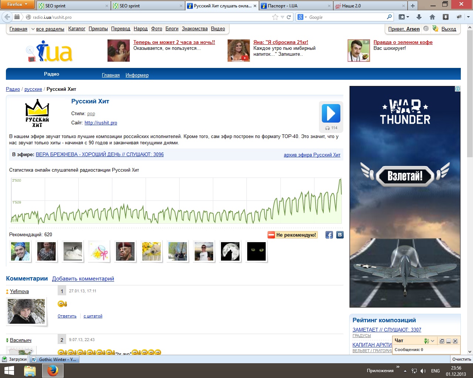This screenshot has width=473, height=378.
Task: Reload the page with the refresh icon
Action: click(x=289, y=17)
